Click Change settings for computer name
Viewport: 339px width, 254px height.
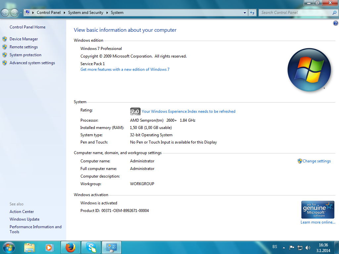click(x=316, y=161)
